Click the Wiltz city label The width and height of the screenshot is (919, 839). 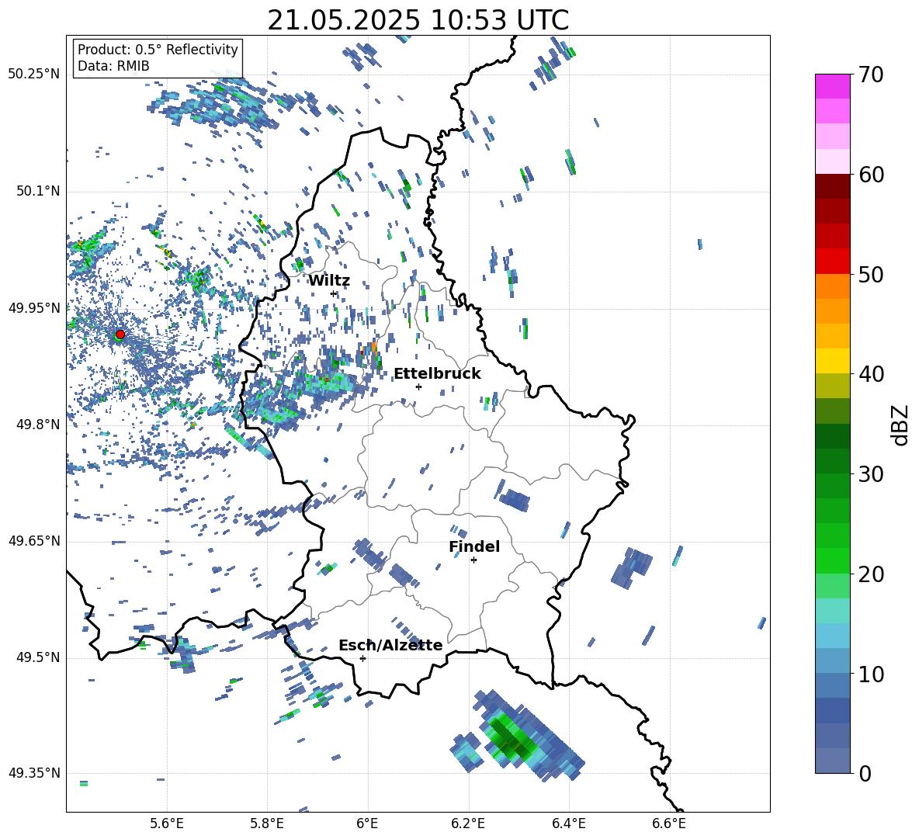coord(329,281)
